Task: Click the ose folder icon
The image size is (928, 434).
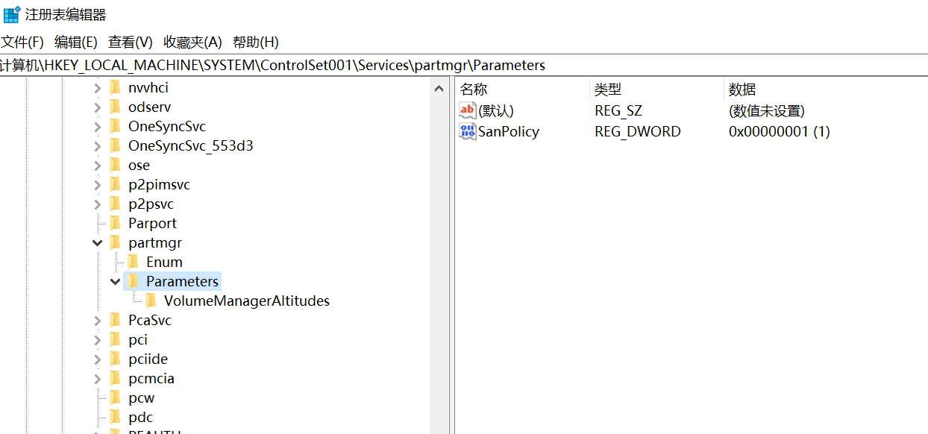Action: [115, 165]
